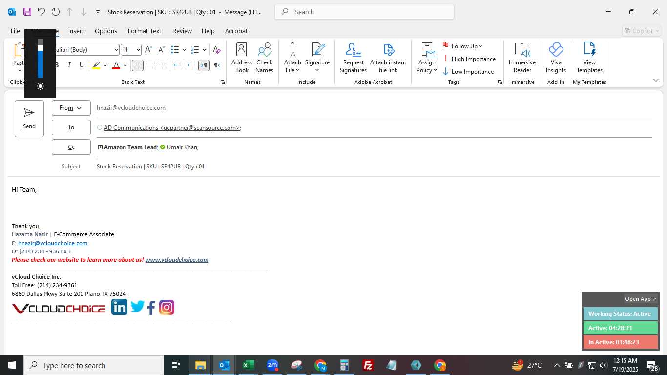667x375 pixels.
Task: Decrease font size with shrink icon
Action: click(161, 50)
